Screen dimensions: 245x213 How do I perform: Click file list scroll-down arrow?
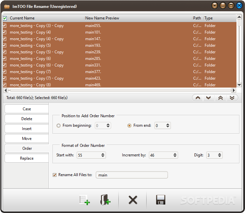click(x=239, y=85)
